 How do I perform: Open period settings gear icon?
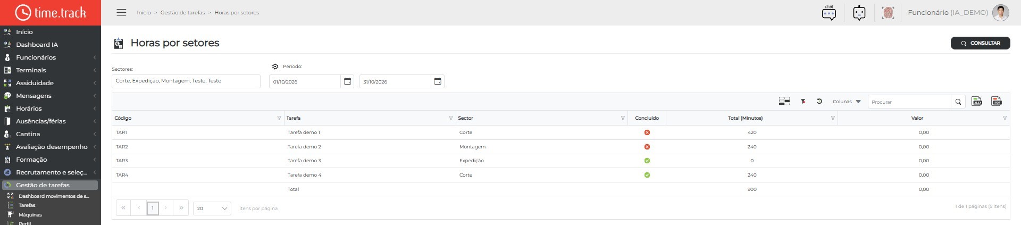coord(275,66)
